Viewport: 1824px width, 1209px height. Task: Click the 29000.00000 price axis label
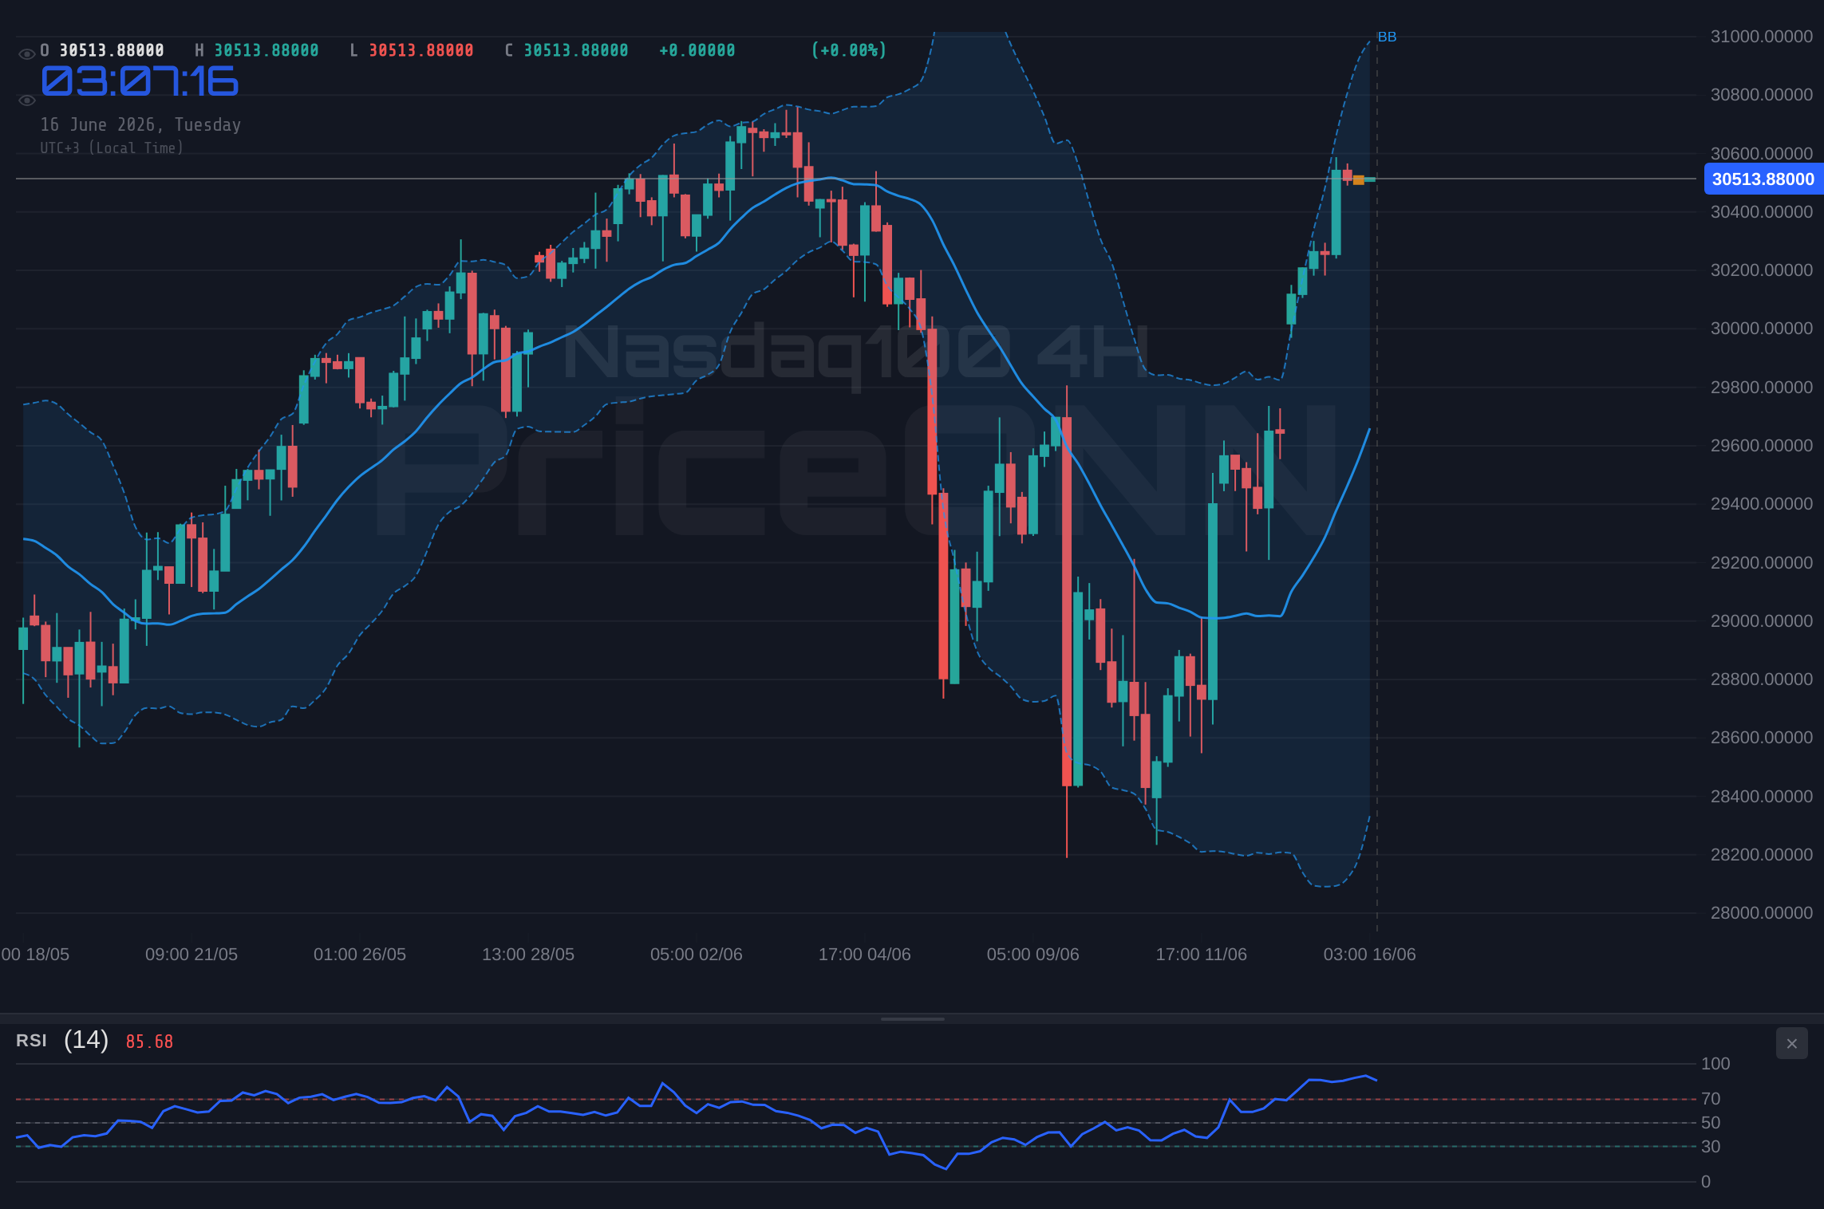point(1762,620)
